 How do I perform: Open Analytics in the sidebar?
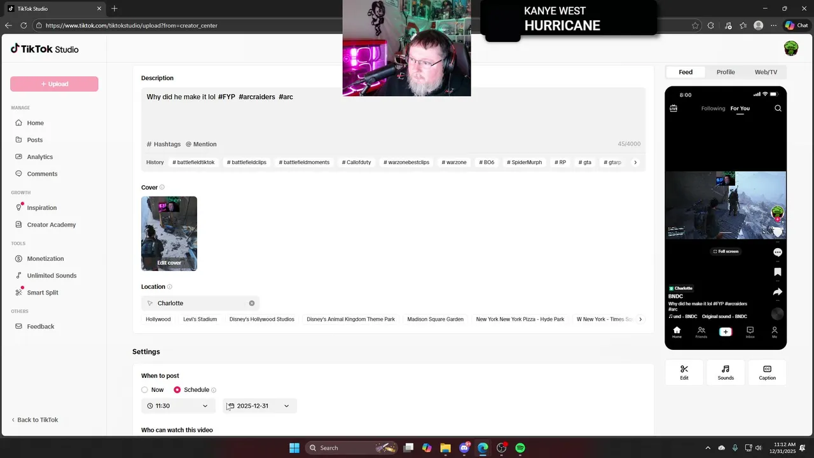(x=39, y=157)
